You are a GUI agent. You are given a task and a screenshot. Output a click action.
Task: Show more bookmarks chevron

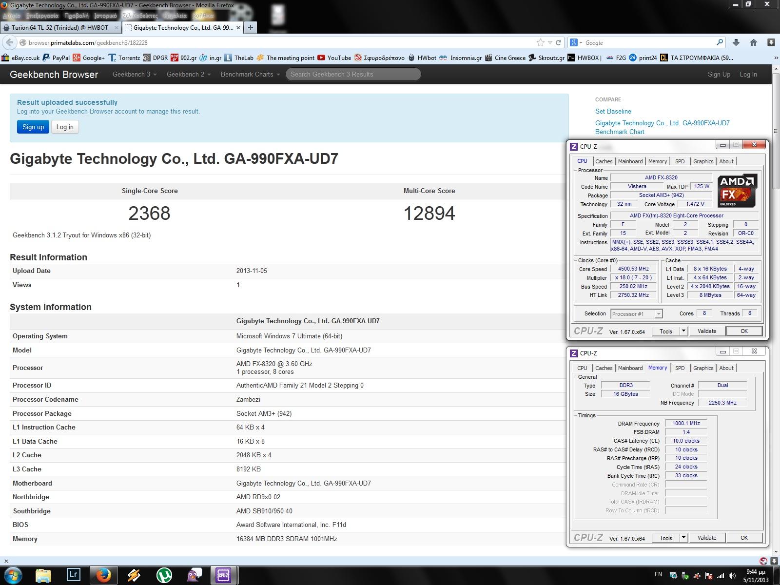776,58
